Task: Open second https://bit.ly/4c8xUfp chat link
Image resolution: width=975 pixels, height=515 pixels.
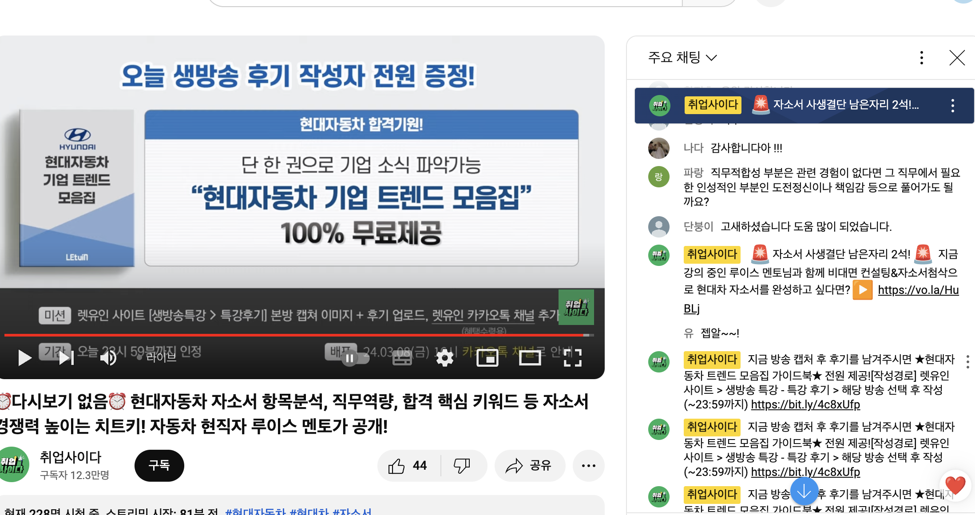Action: click(x=805, y=472)
